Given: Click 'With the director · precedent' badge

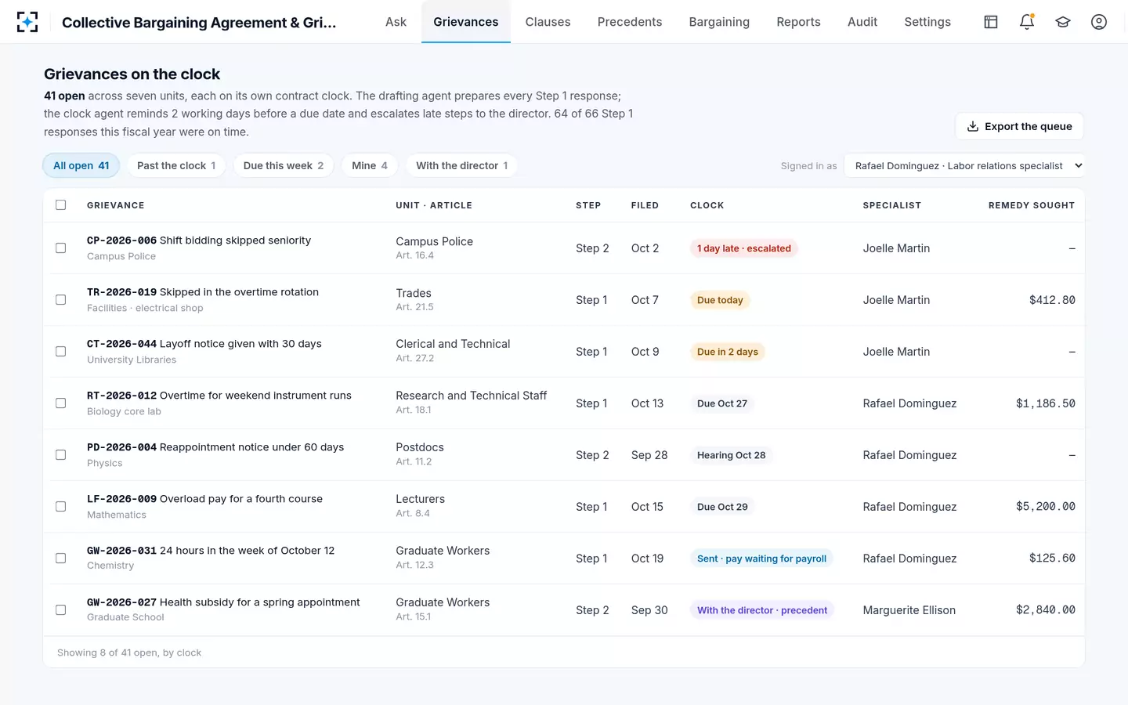Looking at the screenshot, I should (762, 610).
